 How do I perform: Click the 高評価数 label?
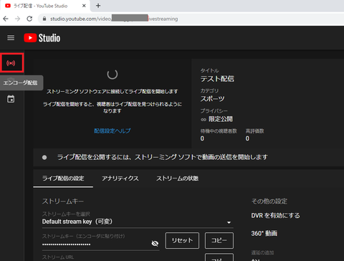[254, 131]
